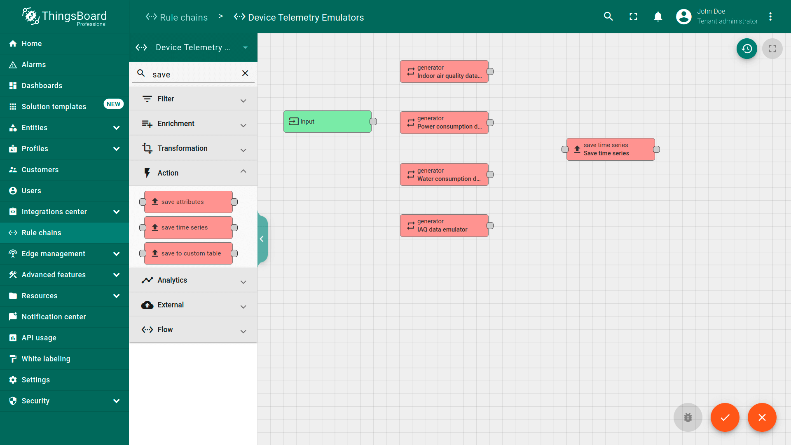Apply changes with the orange checkmark button
This screenshot has width=791, height=445.
(x=725, y=417)
